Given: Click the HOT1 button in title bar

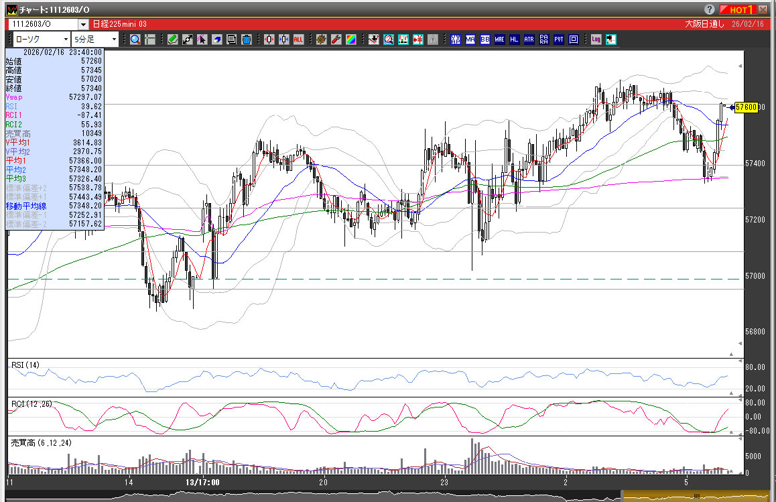Looking at the screenshot, I should point(737,9).
